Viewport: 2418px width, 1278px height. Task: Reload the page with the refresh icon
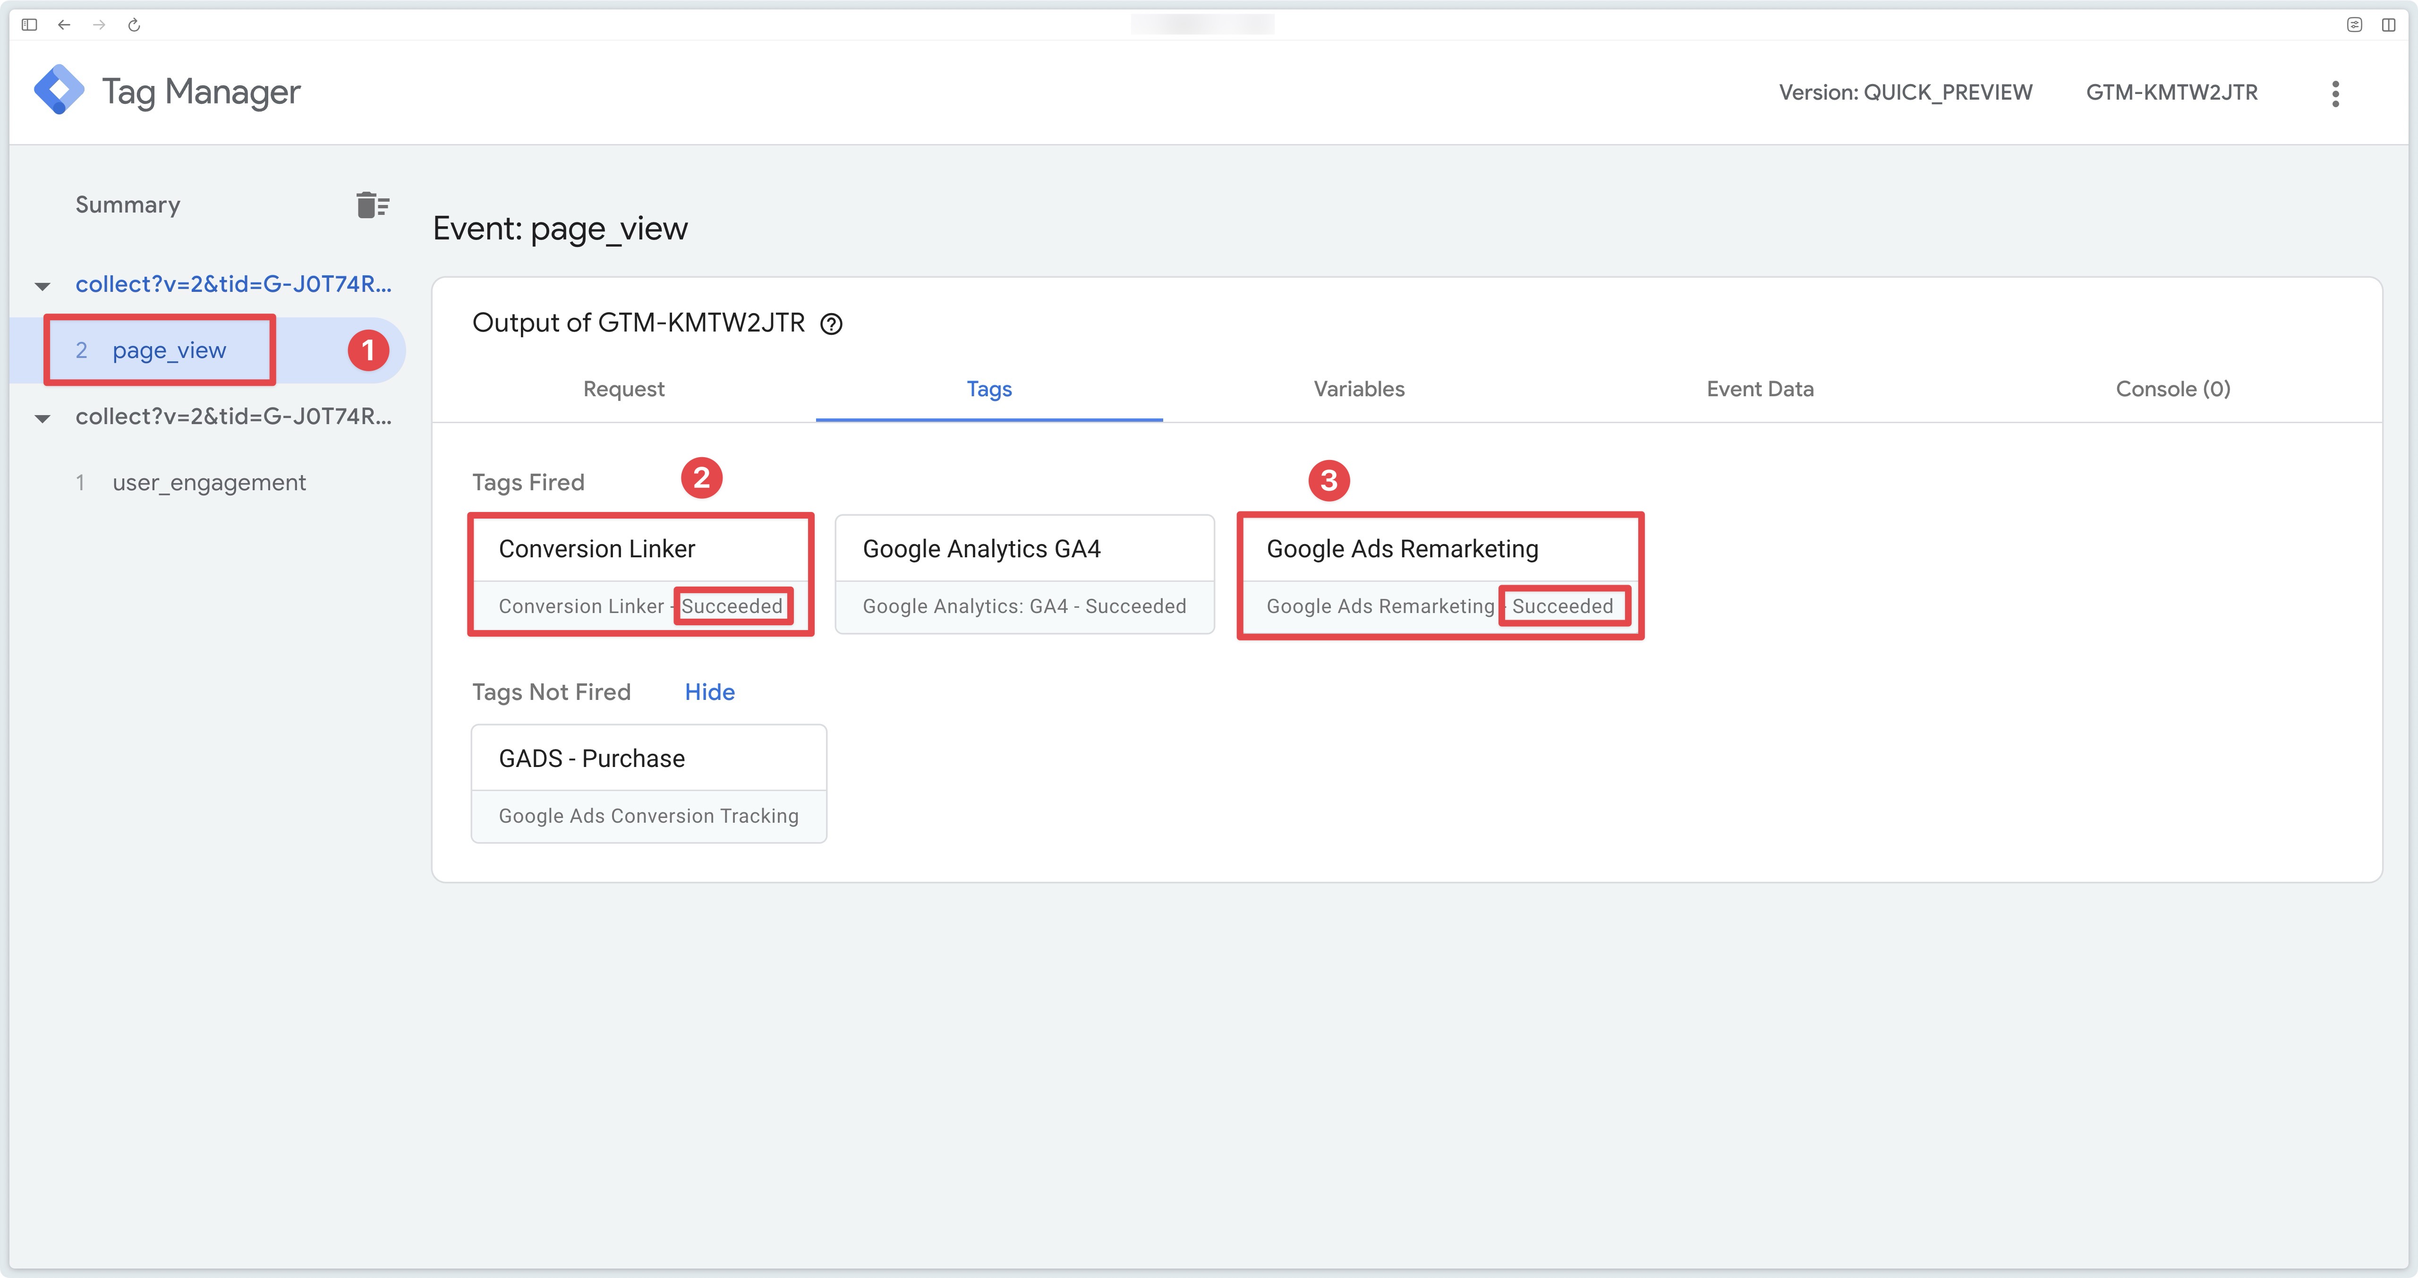134,25
